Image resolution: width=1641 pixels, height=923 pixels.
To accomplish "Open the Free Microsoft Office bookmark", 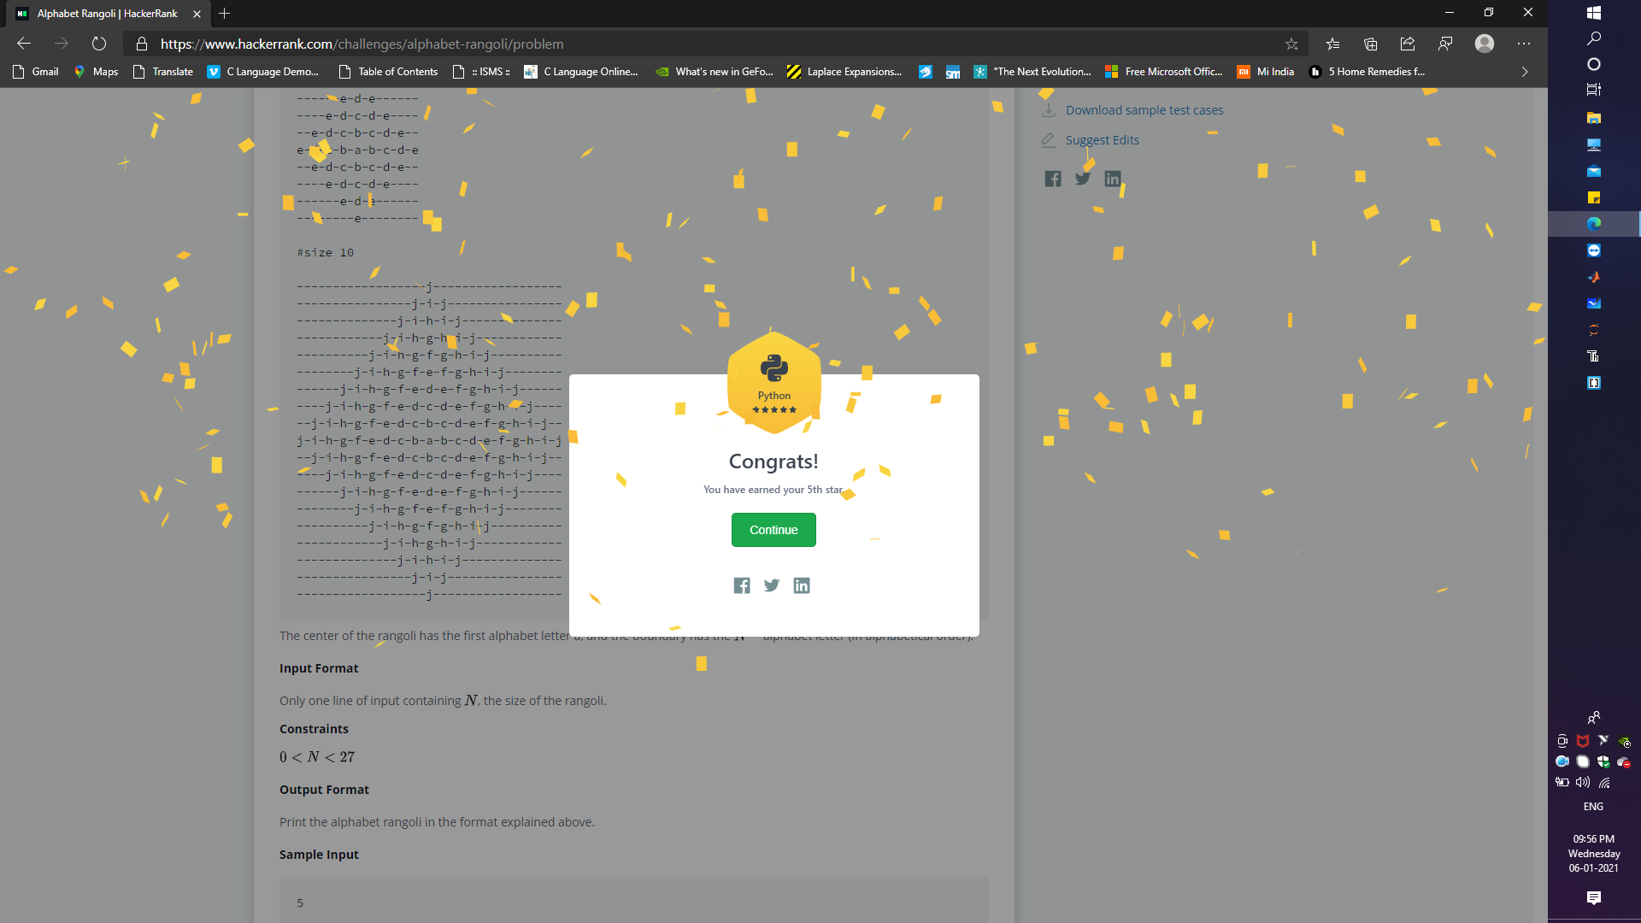I will [1164, 72].
